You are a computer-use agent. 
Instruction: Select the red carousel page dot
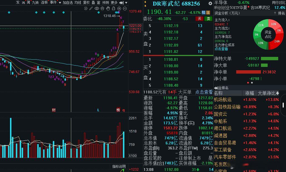tap(248, 83)
